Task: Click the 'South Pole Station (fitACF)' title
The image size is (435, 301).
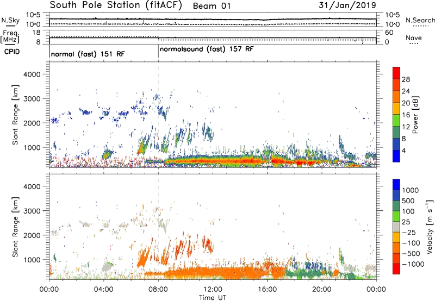Action: [x=116, y=5]
